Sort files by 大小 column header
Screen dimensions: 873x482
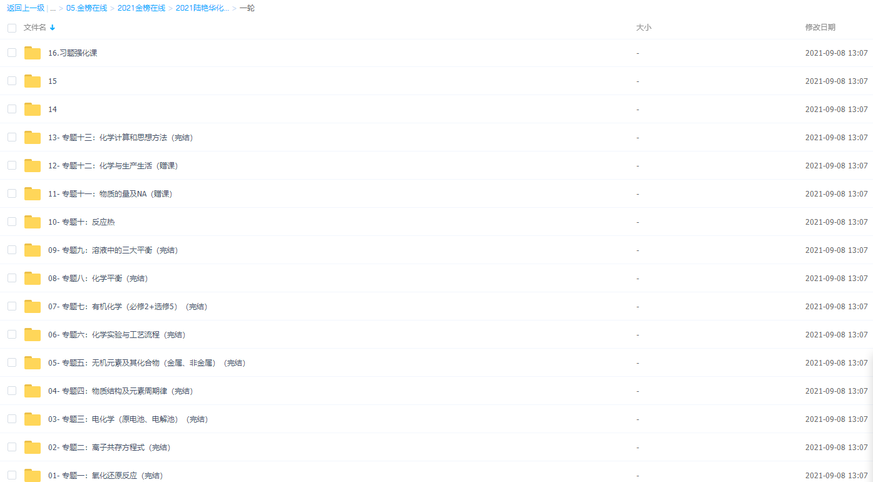click(643, 28)
